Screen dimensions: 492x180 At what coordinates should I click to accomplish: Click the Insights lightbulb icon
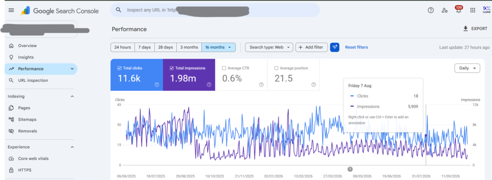click(12, 57)
